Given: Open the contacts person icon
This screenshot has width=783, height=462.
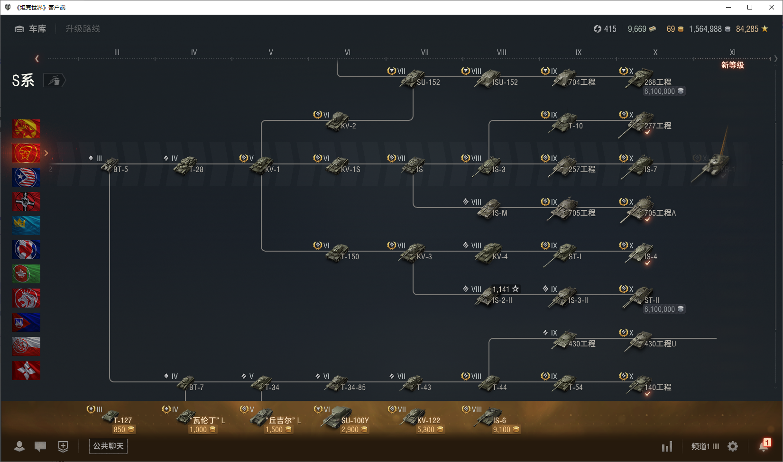Looking at the screenshot, I should 19,446.
